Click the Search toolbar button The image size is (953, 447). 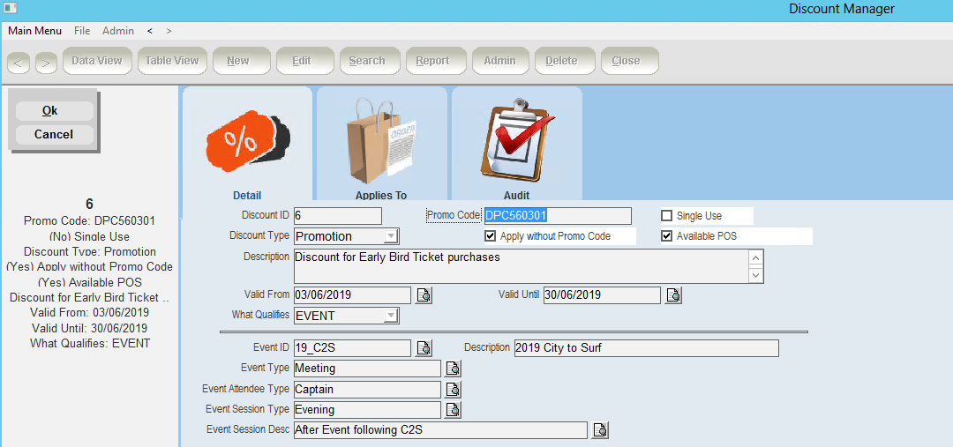point(370,61)
